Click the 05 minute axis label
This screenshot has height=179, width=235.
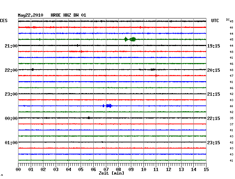(x=81, y=169)
